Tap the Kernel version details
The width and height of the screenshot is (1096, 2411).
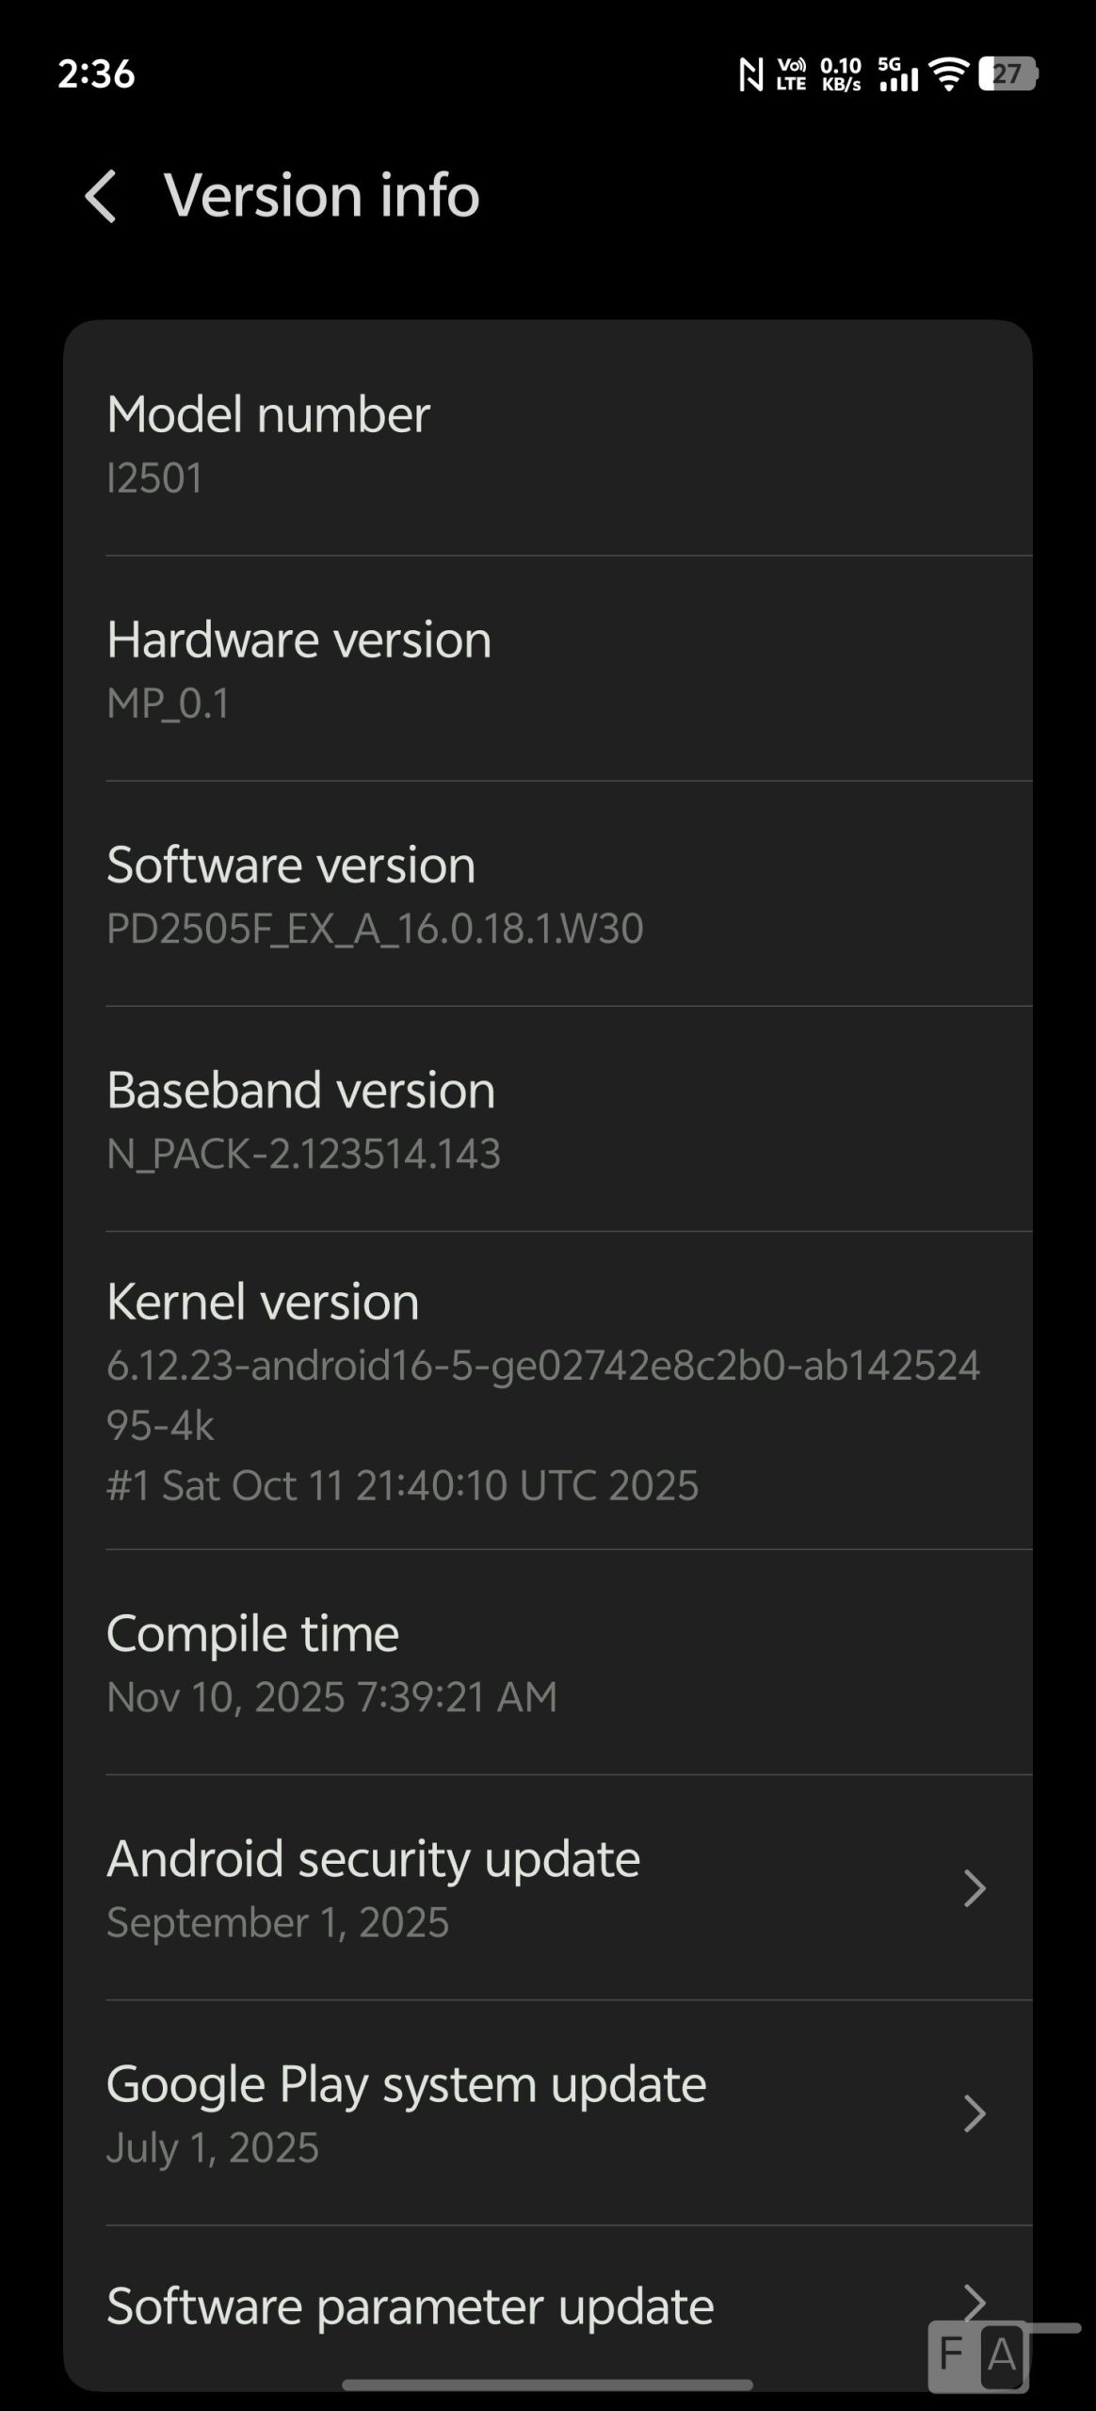(x=542, y=1425)
